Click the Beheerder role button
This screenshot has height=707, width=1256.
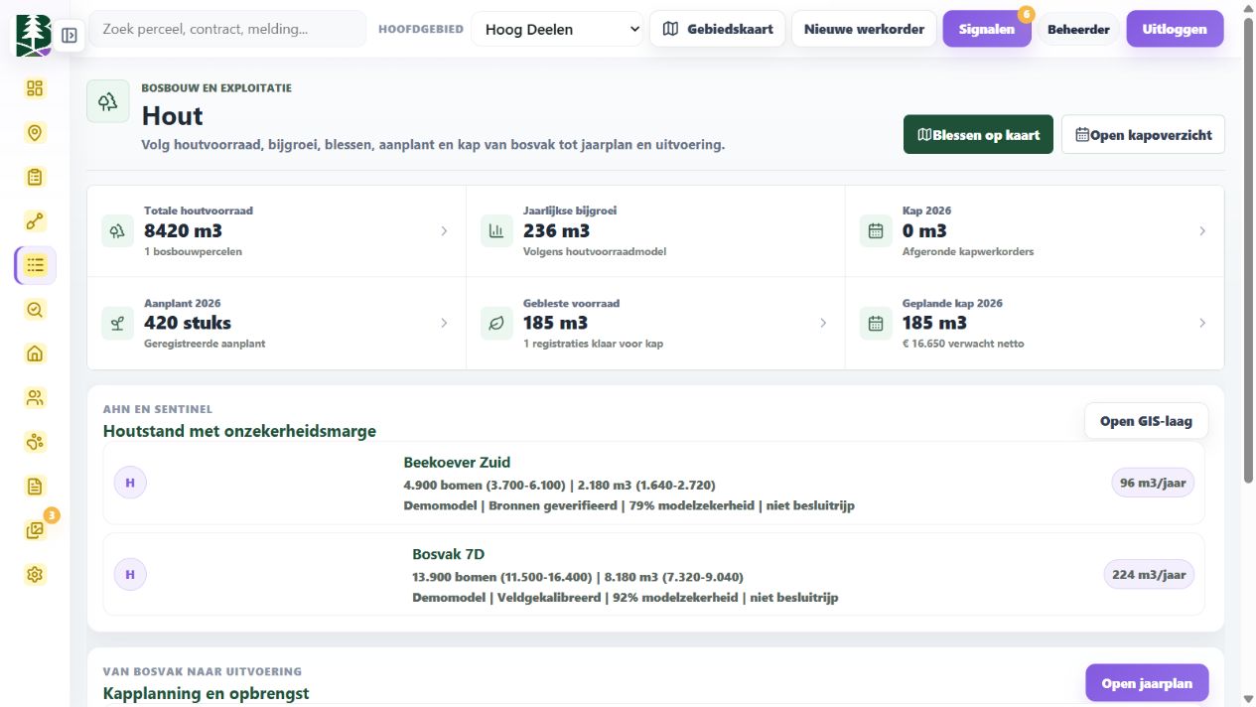1078,29
